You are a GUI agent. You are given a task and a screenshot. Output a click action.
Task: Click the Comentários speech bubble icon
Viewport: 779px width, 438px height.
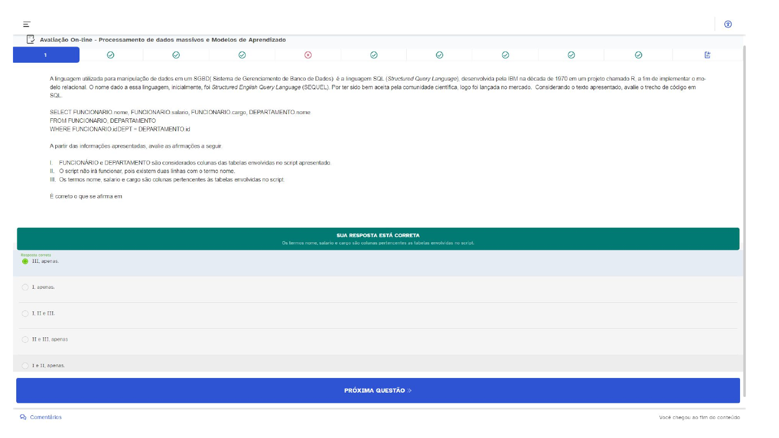point(23,417)
